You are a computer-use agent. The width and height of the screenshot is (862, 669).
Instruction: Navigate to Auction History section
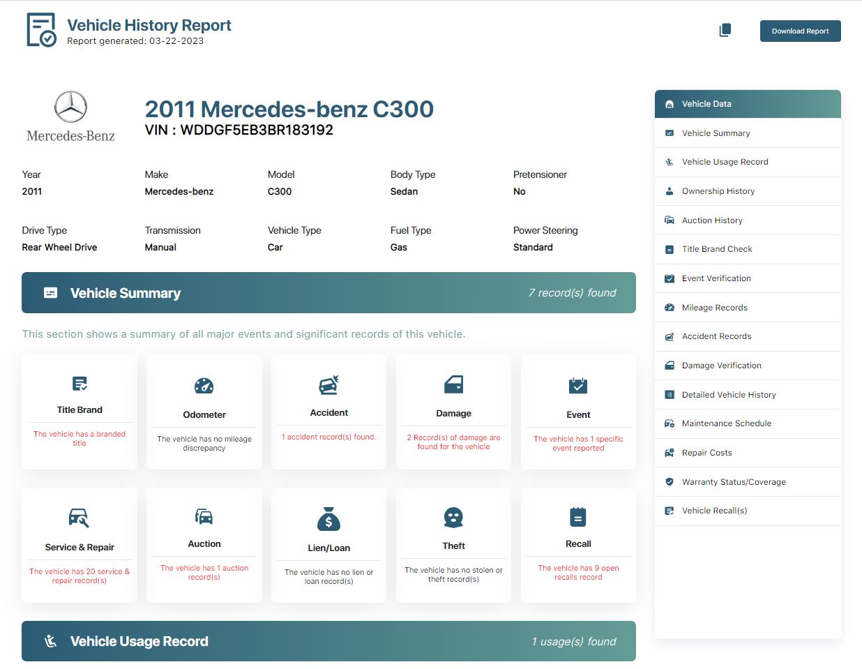point(748,220)
